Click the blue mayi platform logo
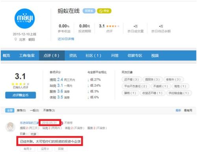 tap(24, 18)
